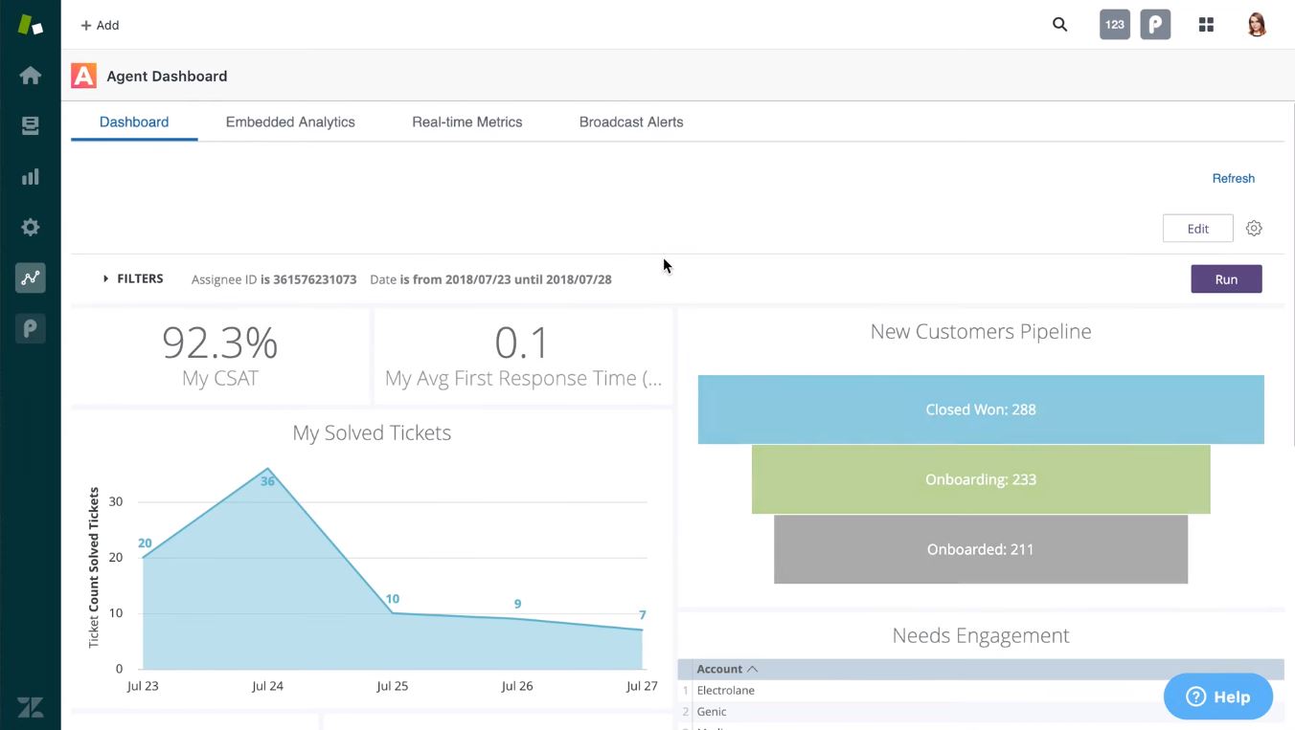Open the Views list icon in sidebar

coord(30,126)
